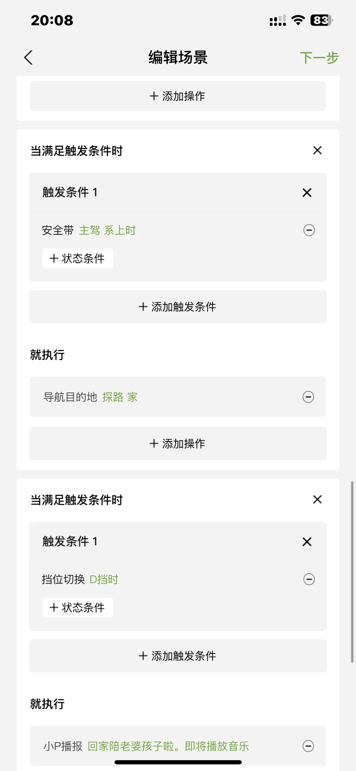Remove the 小P播报 action
This screenshot has width=356, height=771.
(x=308, y=746)
